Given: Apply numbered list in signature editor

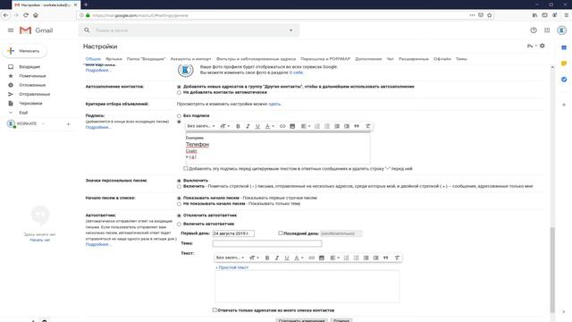Looking at the screenshot, I should [317, 126].
